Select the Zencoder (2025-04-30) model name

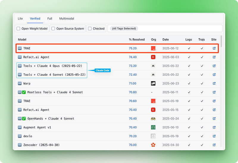point(41,145)
